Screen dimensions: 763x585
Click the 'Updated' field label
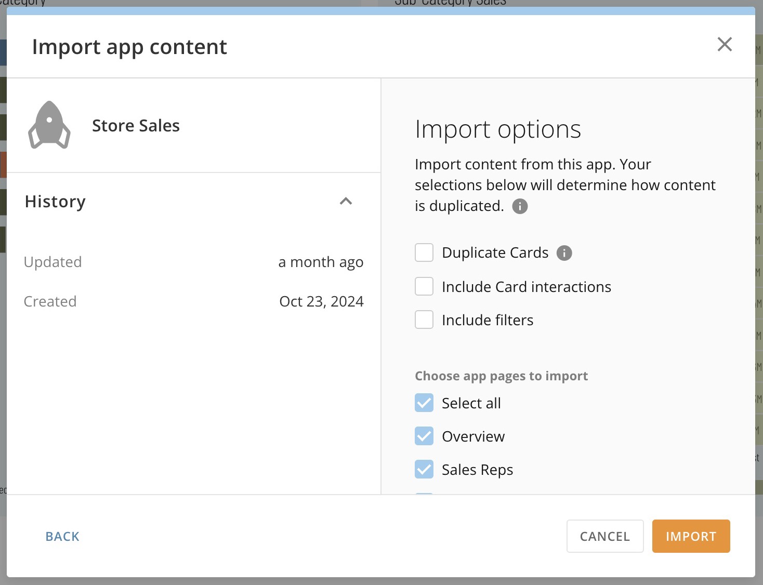52,262
